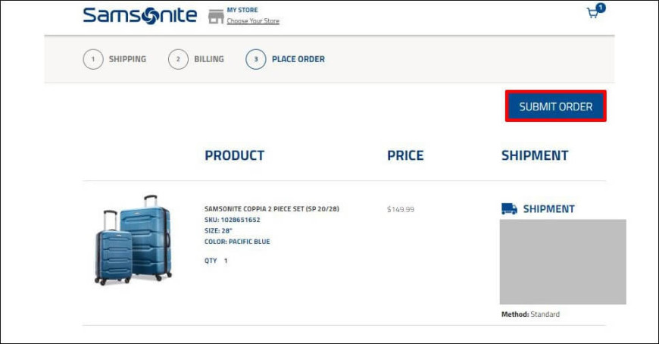
Task: Open the shopping cart icon
Action: [595, 11]
